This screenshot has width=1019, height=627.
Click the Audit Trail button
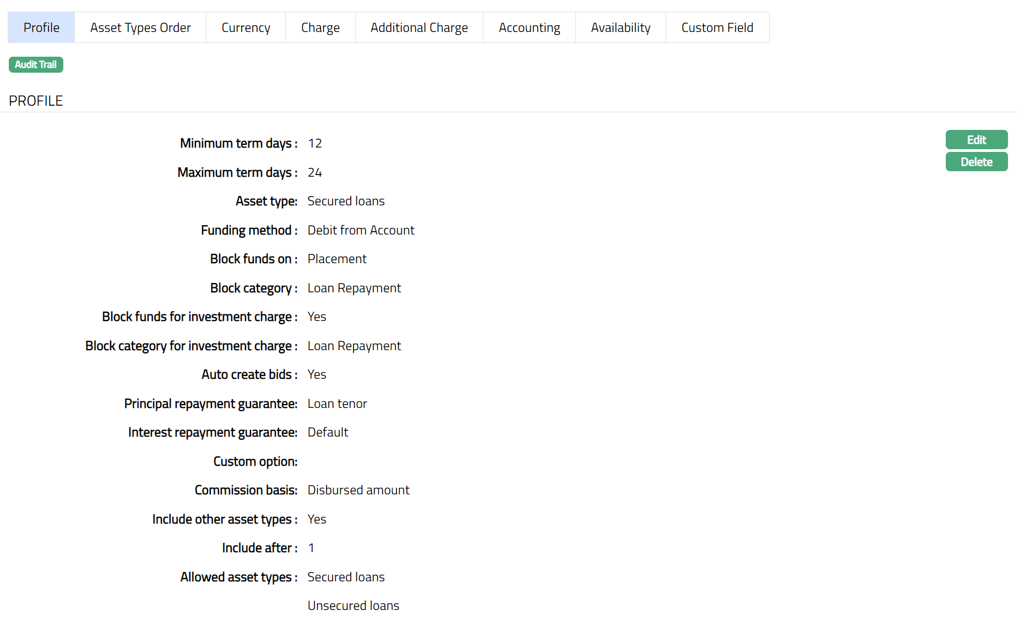[36, 64]
